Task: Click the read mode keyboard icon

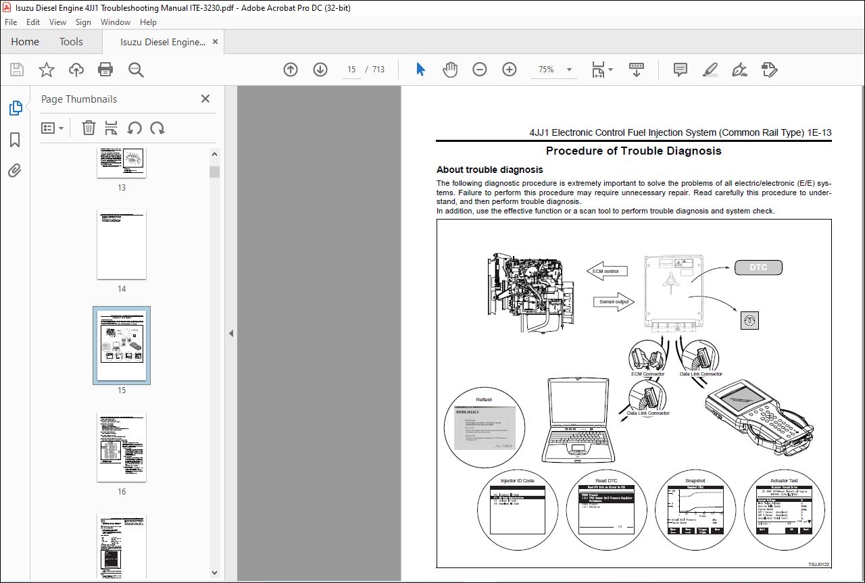Action: tap(637, 70)
